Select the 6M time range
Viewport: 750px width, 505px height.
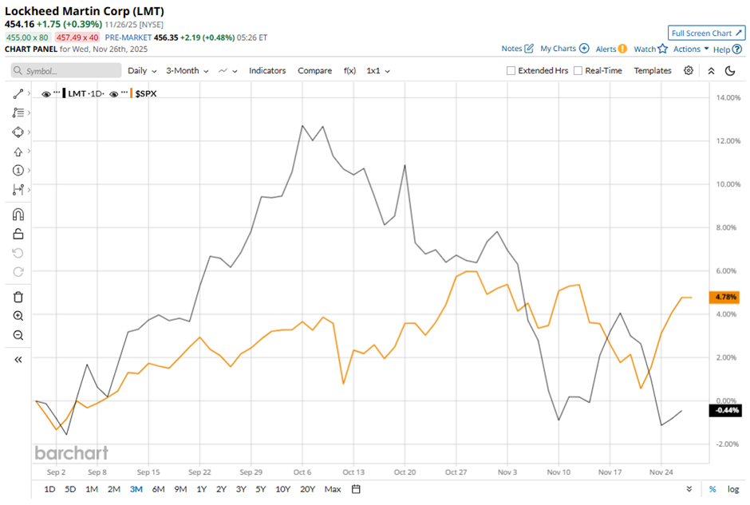(158, 489)
